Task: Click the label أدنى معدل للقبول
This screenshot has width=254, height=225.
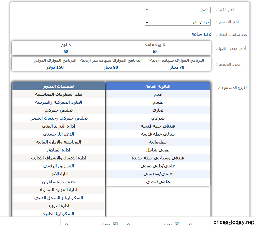Action: click(x=231, y=49)
